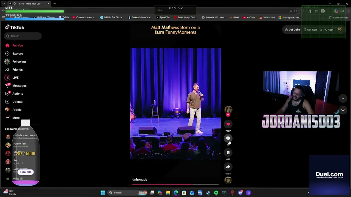Open the Team Arroyo Club bookmark
The height and width of the screenshot is (197, 351).
point(185,18)
